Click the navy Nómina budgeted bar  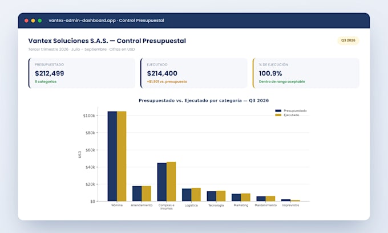coord(112,156)
